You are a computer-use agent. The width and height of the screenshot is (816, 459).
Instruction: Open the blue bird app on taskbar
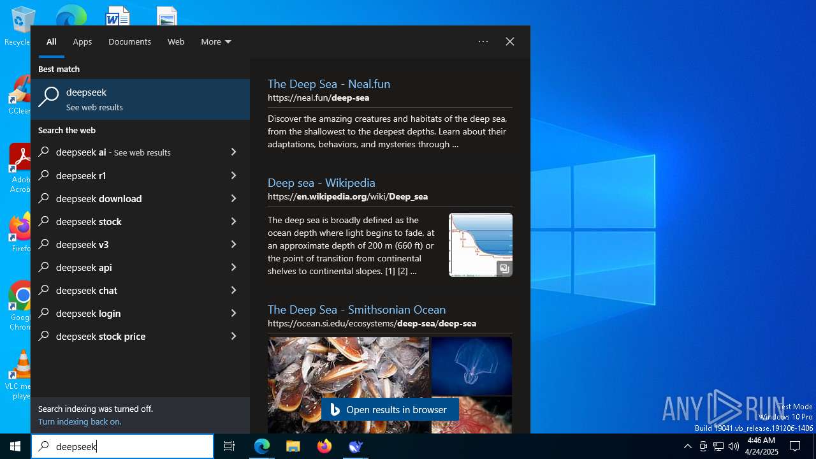point(356,446)
